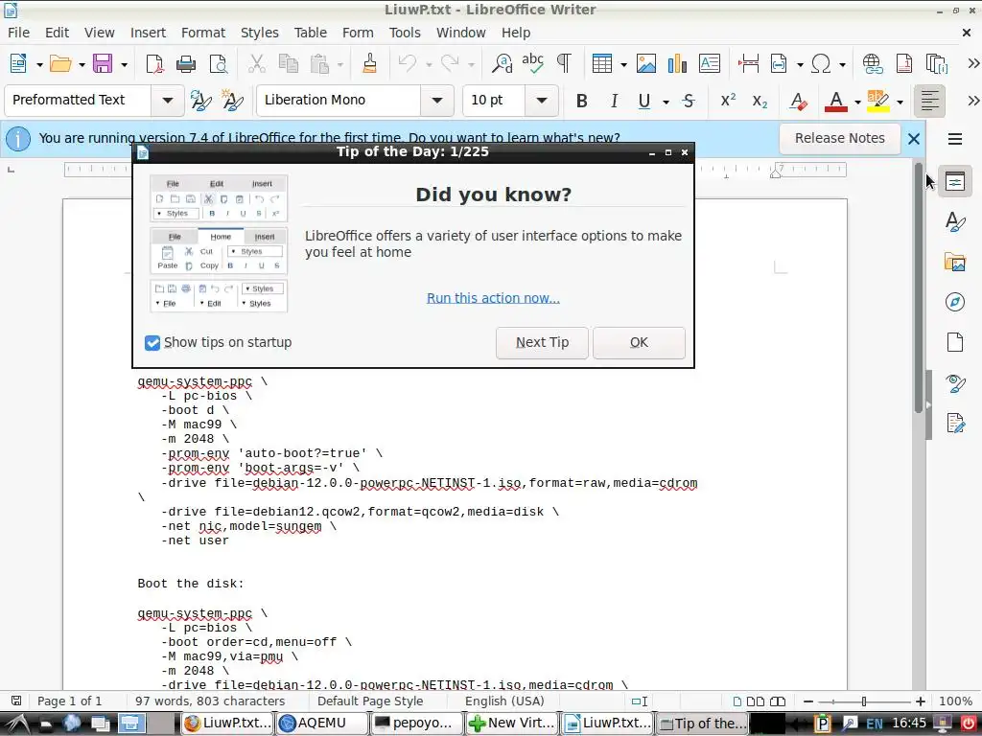Toggle Subscript formatting
The width and height of the screenshot is (982, 736).
760,101
